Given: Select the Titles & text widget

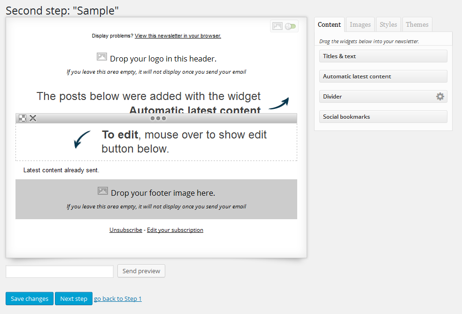Looking at the screenshot, I should [383, 56].
